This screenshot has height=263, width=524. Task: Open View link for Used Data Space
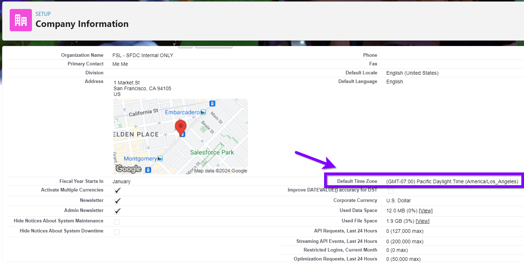point(426,211)
